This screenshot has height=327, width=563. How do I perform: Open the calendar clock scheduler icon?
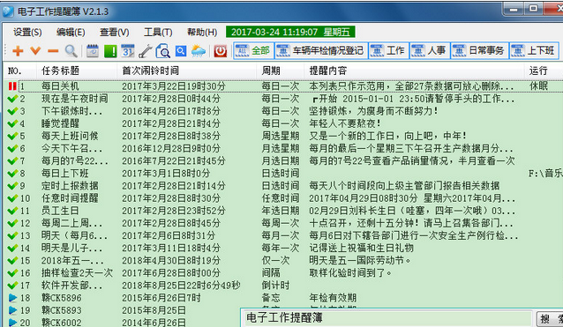93,51
